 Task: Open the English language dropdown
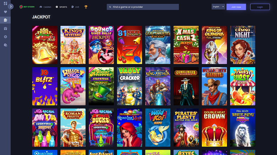(218, 7)
